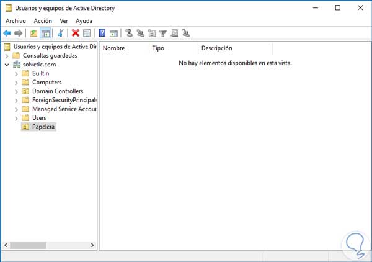
Task: Expand Consultas guardadas node
Action: pos(7,56)
